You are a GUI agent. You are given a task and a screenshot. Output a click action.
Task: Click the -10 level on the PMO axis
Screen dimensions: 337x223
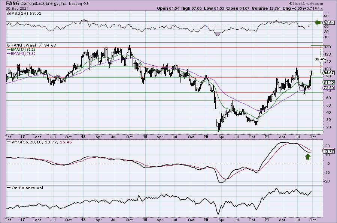click(327, 172)
